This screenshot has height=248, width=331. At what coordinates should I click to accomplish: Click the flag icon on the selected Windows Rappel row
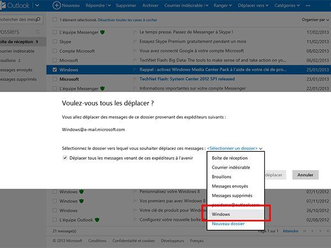tap(135, 70)
